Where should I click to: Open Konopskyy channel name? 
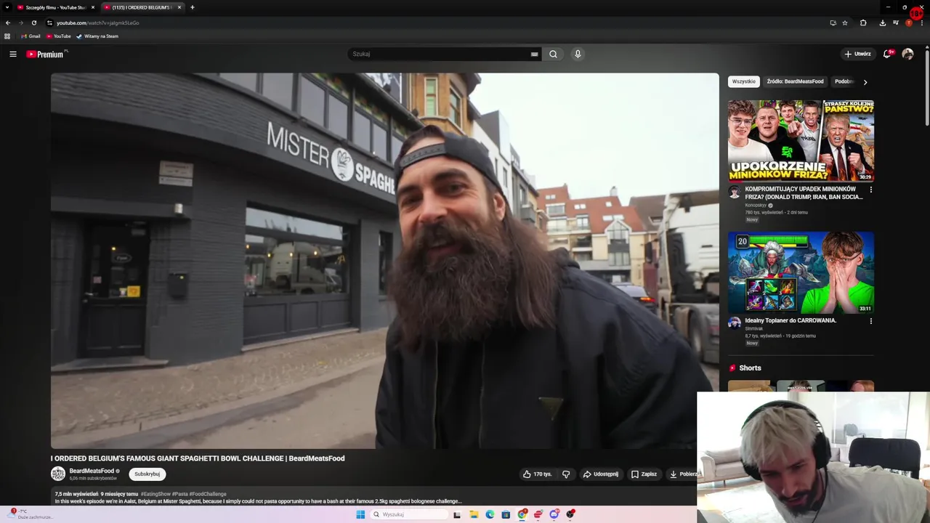pos(756,205)
